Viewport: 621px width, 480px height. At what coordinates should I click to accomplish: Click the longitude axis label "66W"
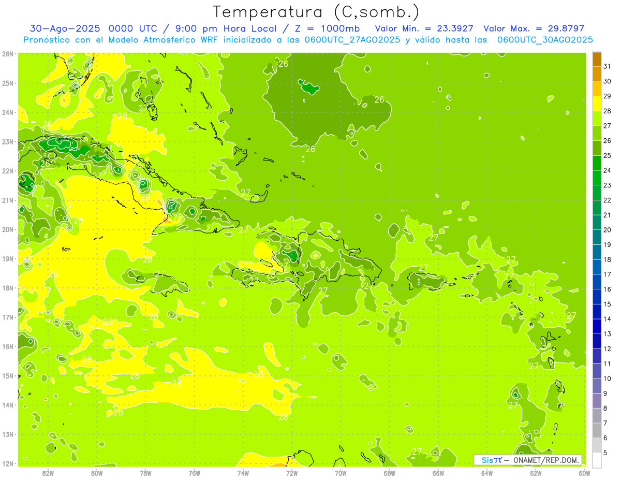click(x=438, y=473)
